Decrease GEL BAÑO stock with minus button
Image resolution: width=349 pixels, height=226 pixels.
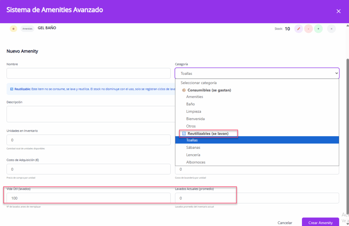click(x=308, y=29)
